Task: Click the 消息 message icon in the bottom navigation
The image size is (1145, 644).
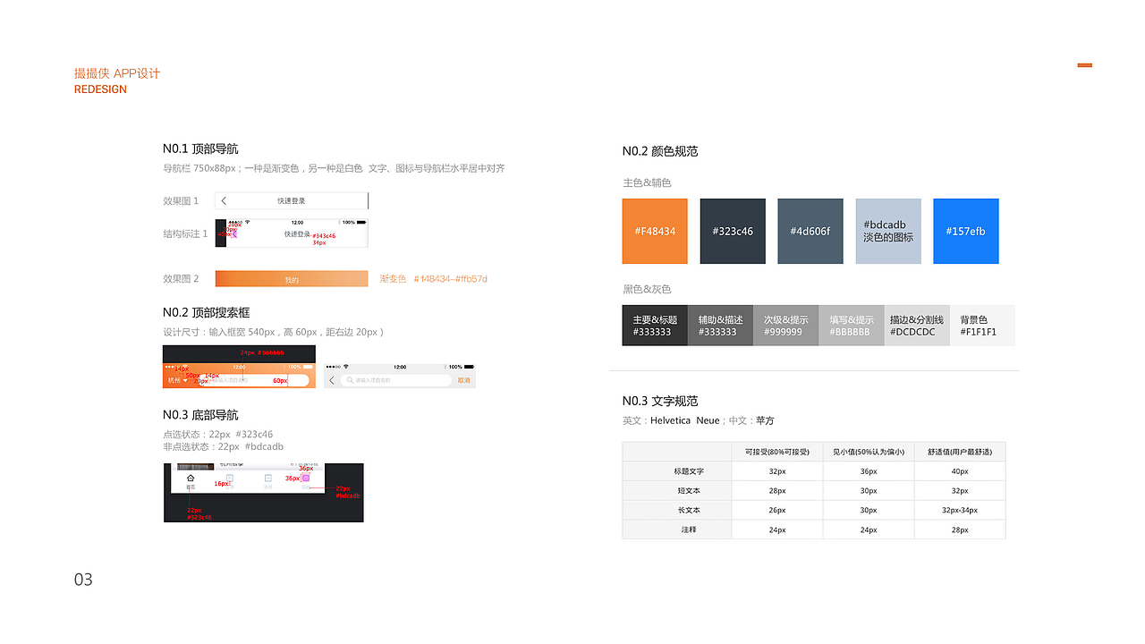Action: tap(267, 477)
